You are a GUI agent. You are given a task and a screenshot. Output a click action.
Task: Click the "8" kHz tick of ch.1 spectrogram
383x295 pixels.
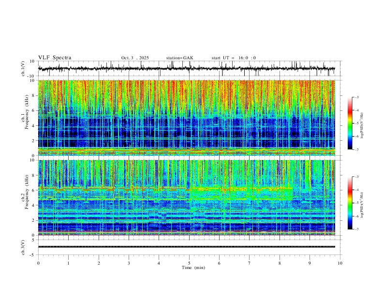click(x=34, y=95)
